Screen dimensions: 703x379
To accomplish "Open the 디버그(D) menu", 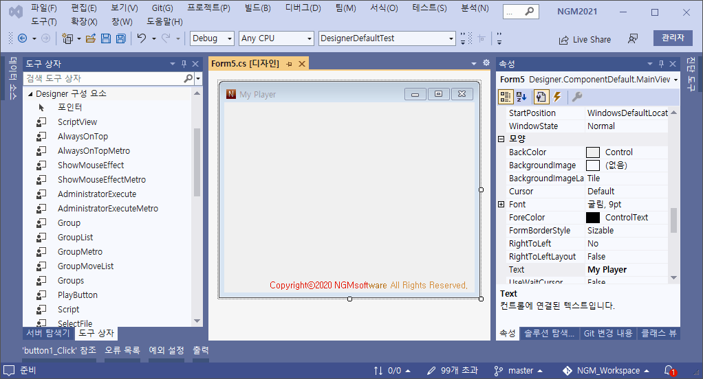I will click(303, 8).
